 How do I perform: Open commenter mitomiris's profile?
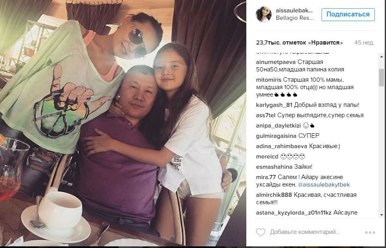pyautogui.click(x=269, y=80)
